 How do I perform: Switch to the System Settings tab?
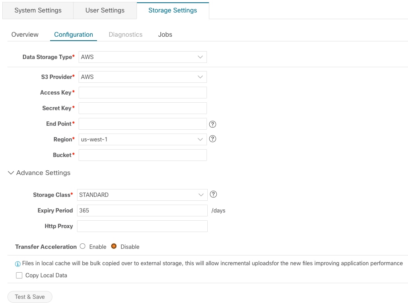click(38, 11)
